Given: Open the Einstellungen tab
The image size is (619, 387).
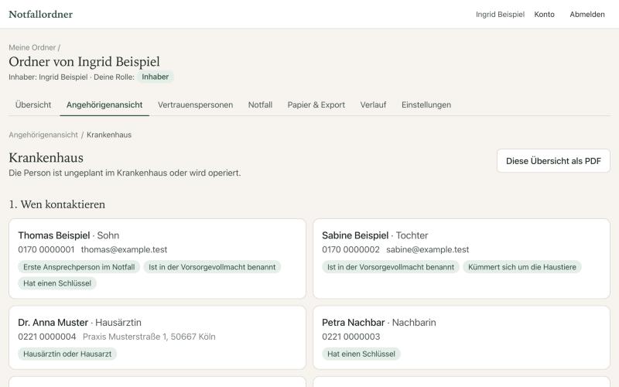Looking at the screenshot, I should coord(426,104).
